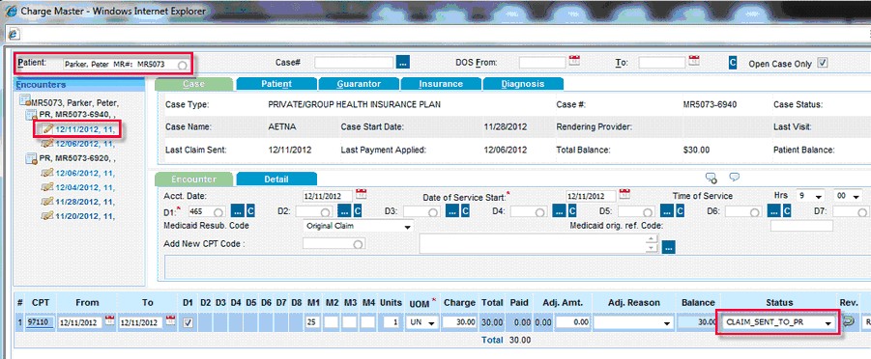Open the Hrs dropdown showing 9
Screen dimensions: 871x359
(810, 196)
